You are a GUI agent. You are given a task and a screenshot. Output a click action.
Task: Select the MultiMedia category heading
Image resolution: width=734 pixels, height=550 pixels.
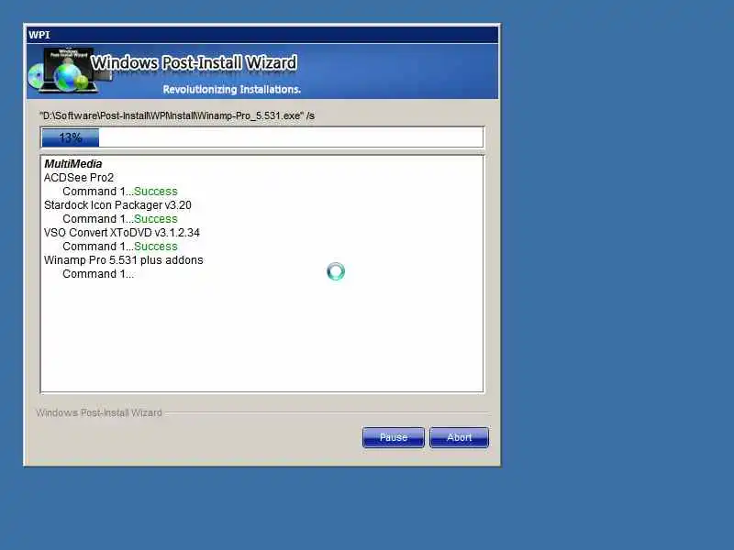(x=73, y=164)
